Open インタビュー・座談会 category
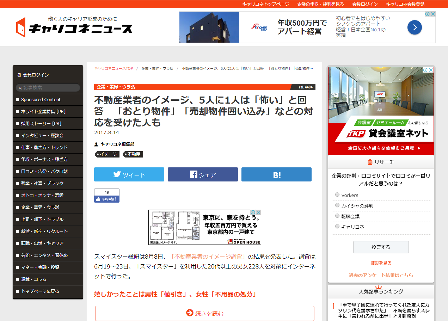The image size is (448, 321). [48, 136]
